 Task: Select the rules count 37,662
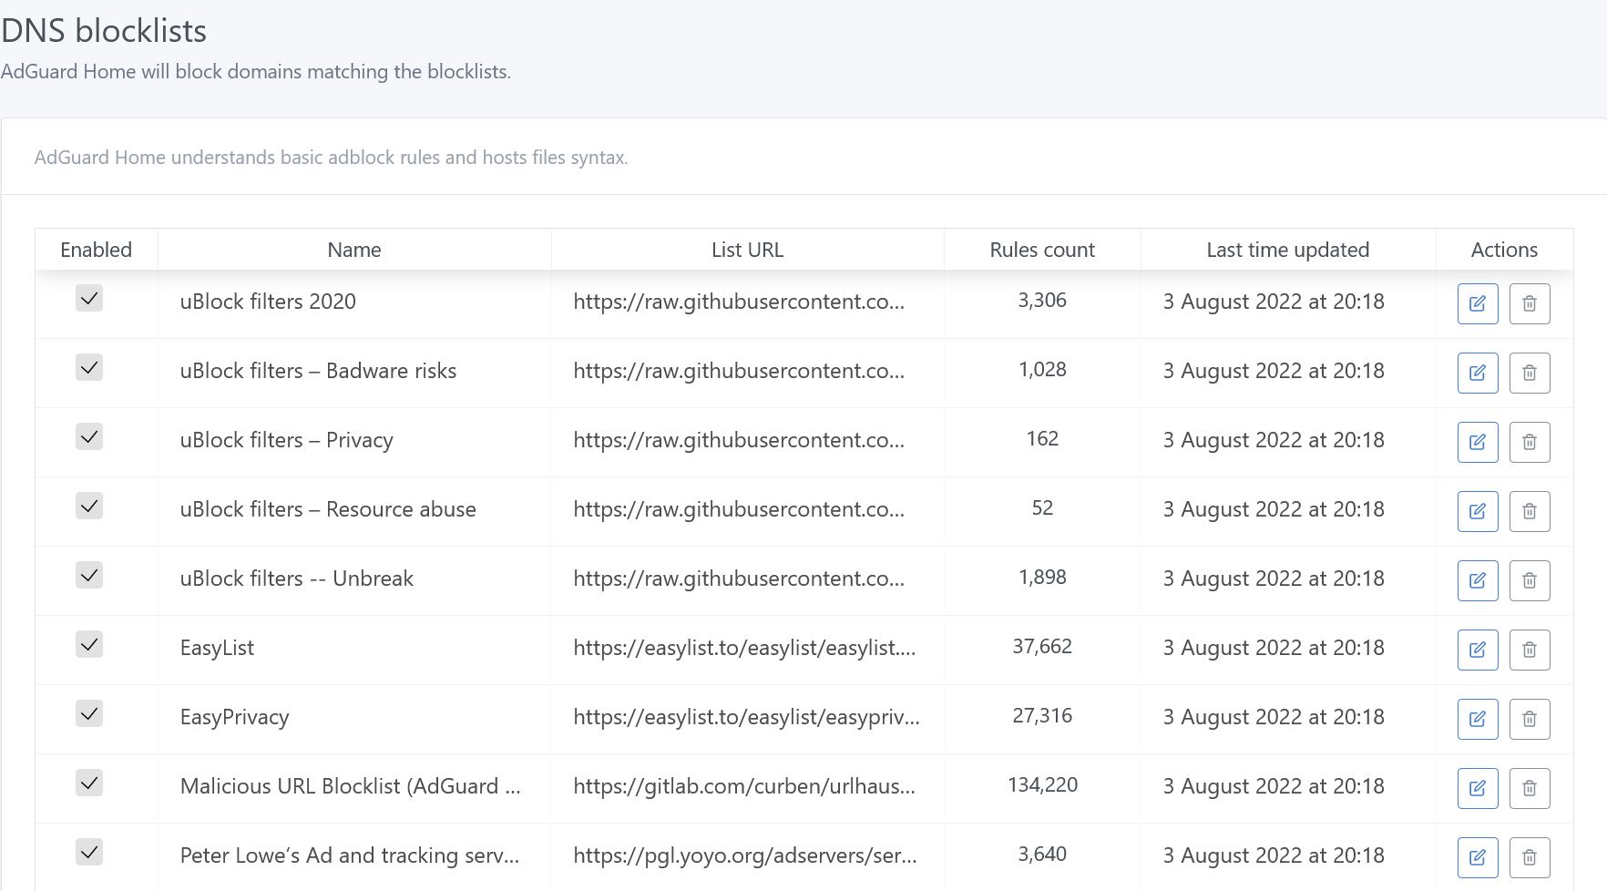(x=1042, y=647)
